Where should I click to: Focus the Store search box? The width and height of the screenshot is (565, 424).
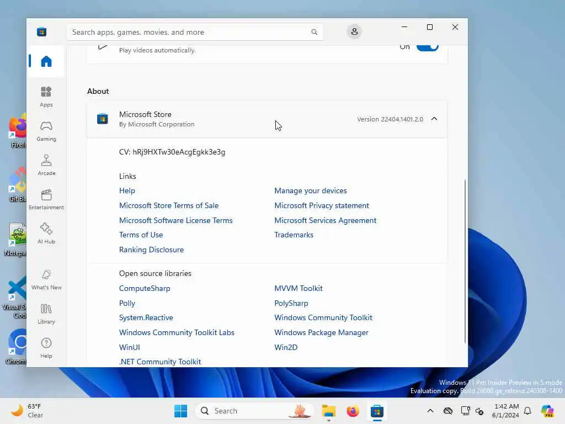coord(195,32)
